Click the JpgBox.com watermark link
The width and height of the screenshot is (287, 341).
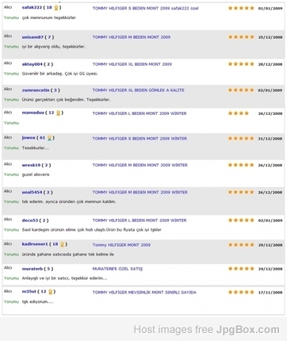[248, 330]
